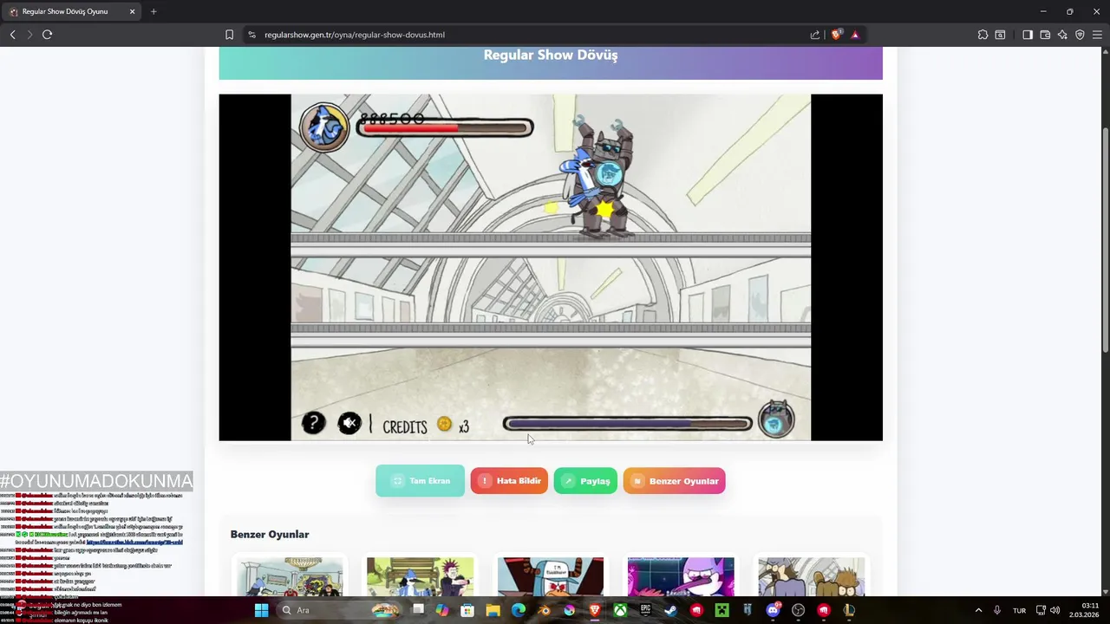Open the Benzer Oyunlar button
This screenshot has height=624, width=1110.
(674, 481)
